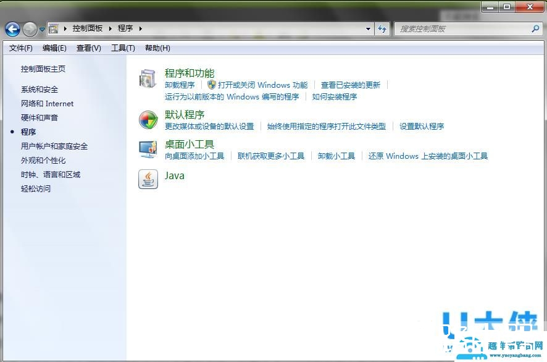Click the Programs and Features icon
Viewport: 547px width, 362px height.
click(x=148, y=78)
